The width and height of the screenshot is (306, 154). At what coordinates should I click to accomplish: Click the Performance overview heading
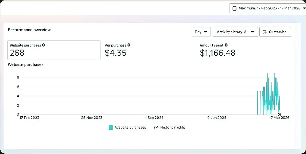(29, 30)
